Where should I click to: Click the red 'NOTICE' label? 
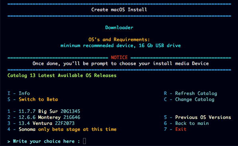point(119,57)
